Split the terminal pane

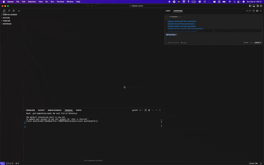pyautogui.click(x=146, y=110)
